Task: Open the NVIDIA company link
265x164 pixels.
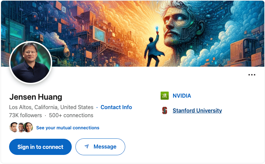Action: (182, 96)
